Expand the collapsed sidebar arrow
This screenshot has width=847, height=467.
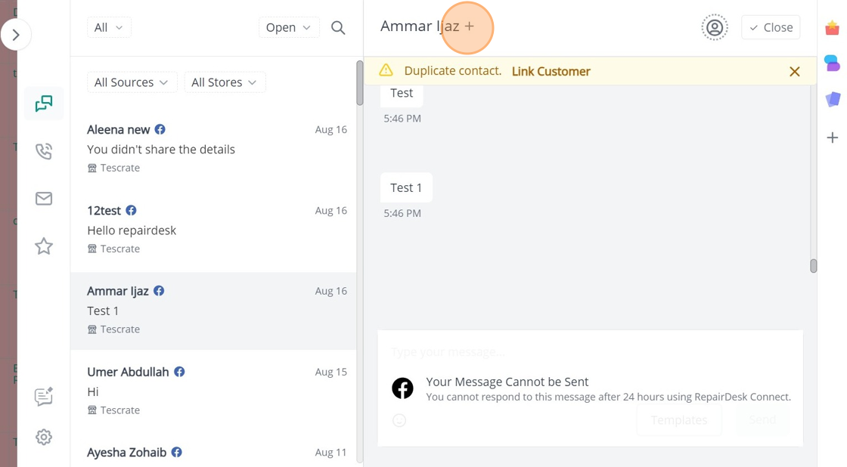pos(16,35)
